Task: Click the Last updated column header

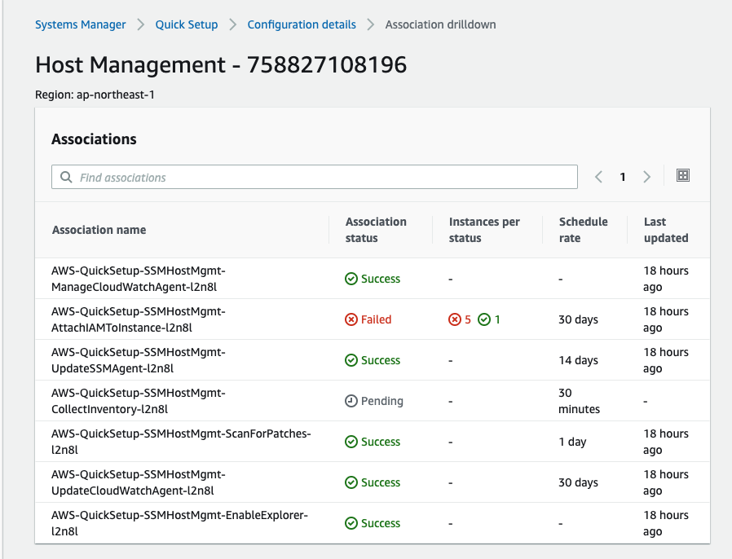Action: 666,230
